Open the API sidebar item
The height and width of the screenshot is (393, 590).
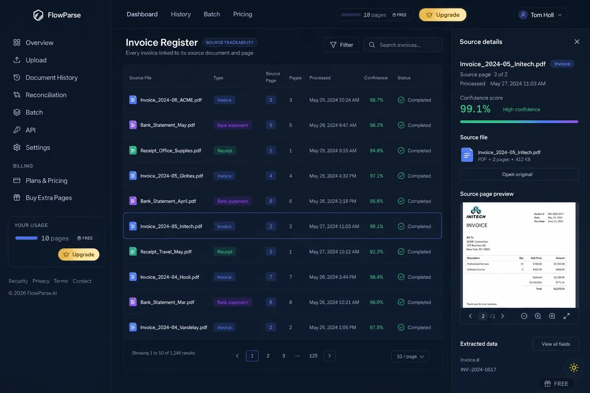click(25, 130)
